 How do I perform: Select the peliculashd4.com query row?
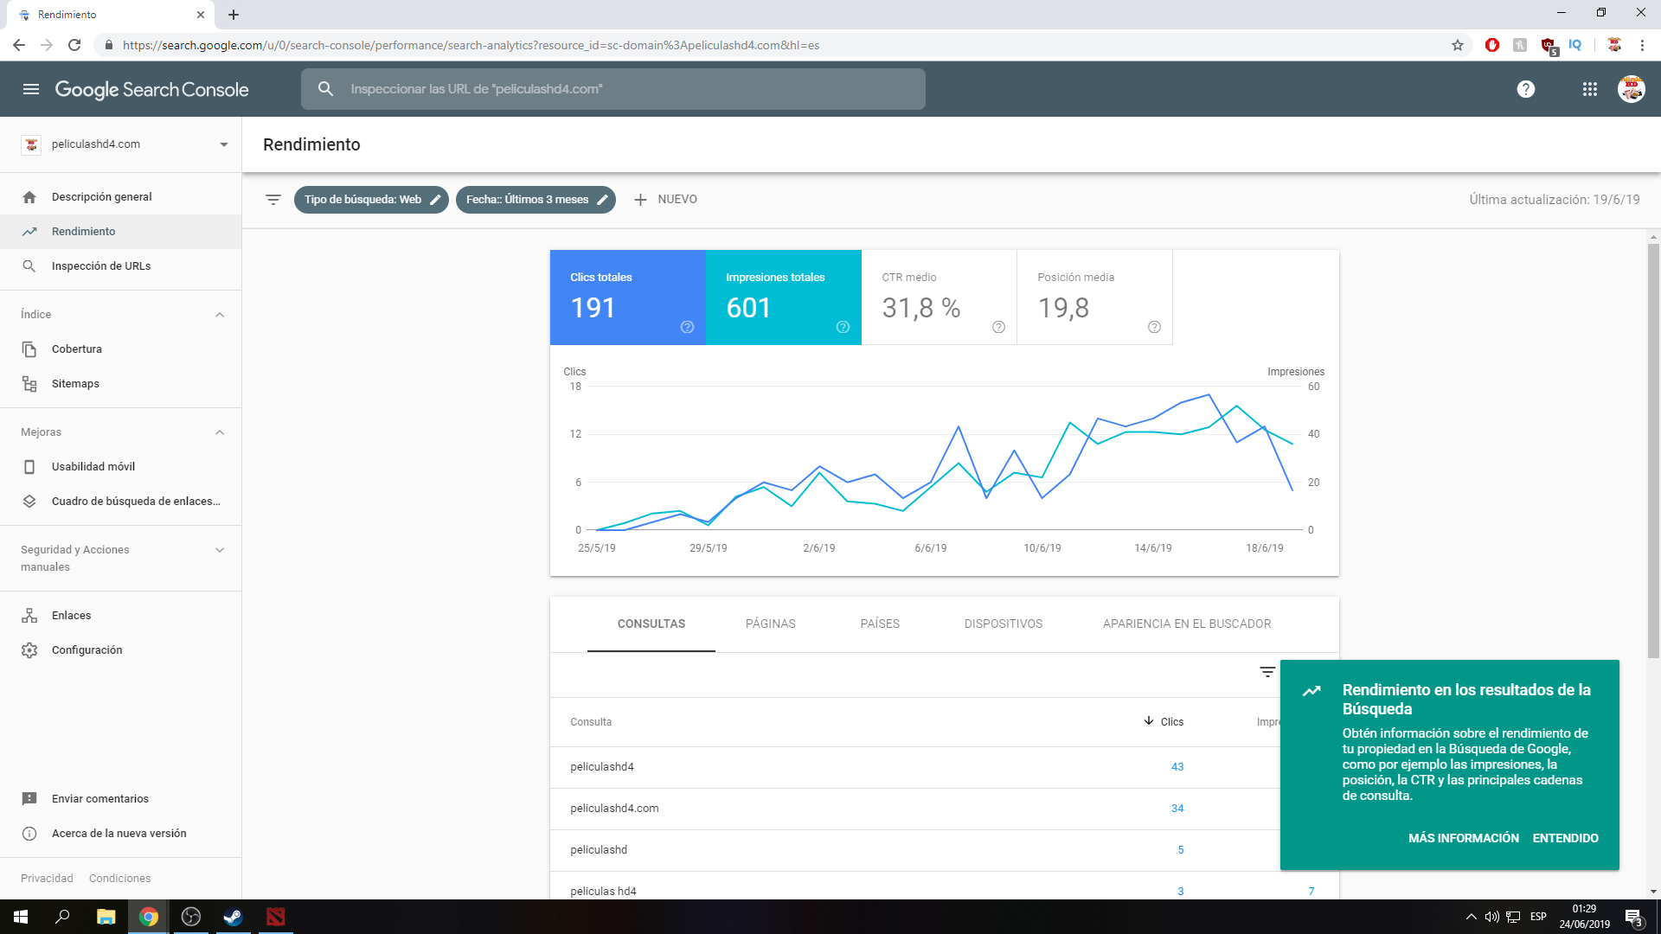pyautogui.click(x=915, y=809)
